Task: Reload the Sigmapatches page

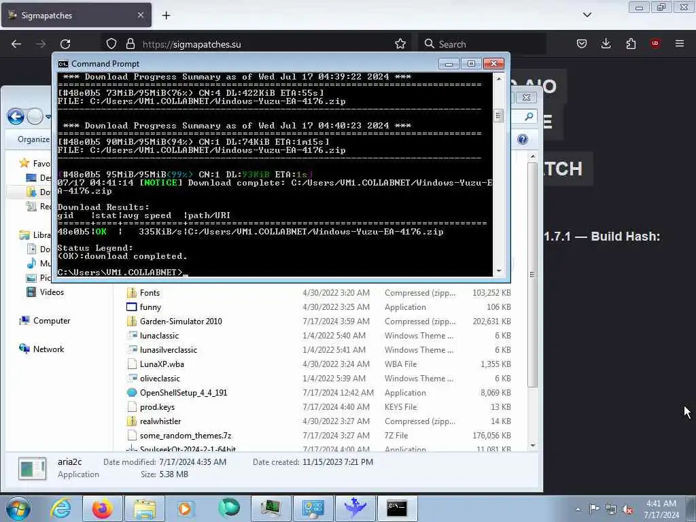Action: point(65,44)
